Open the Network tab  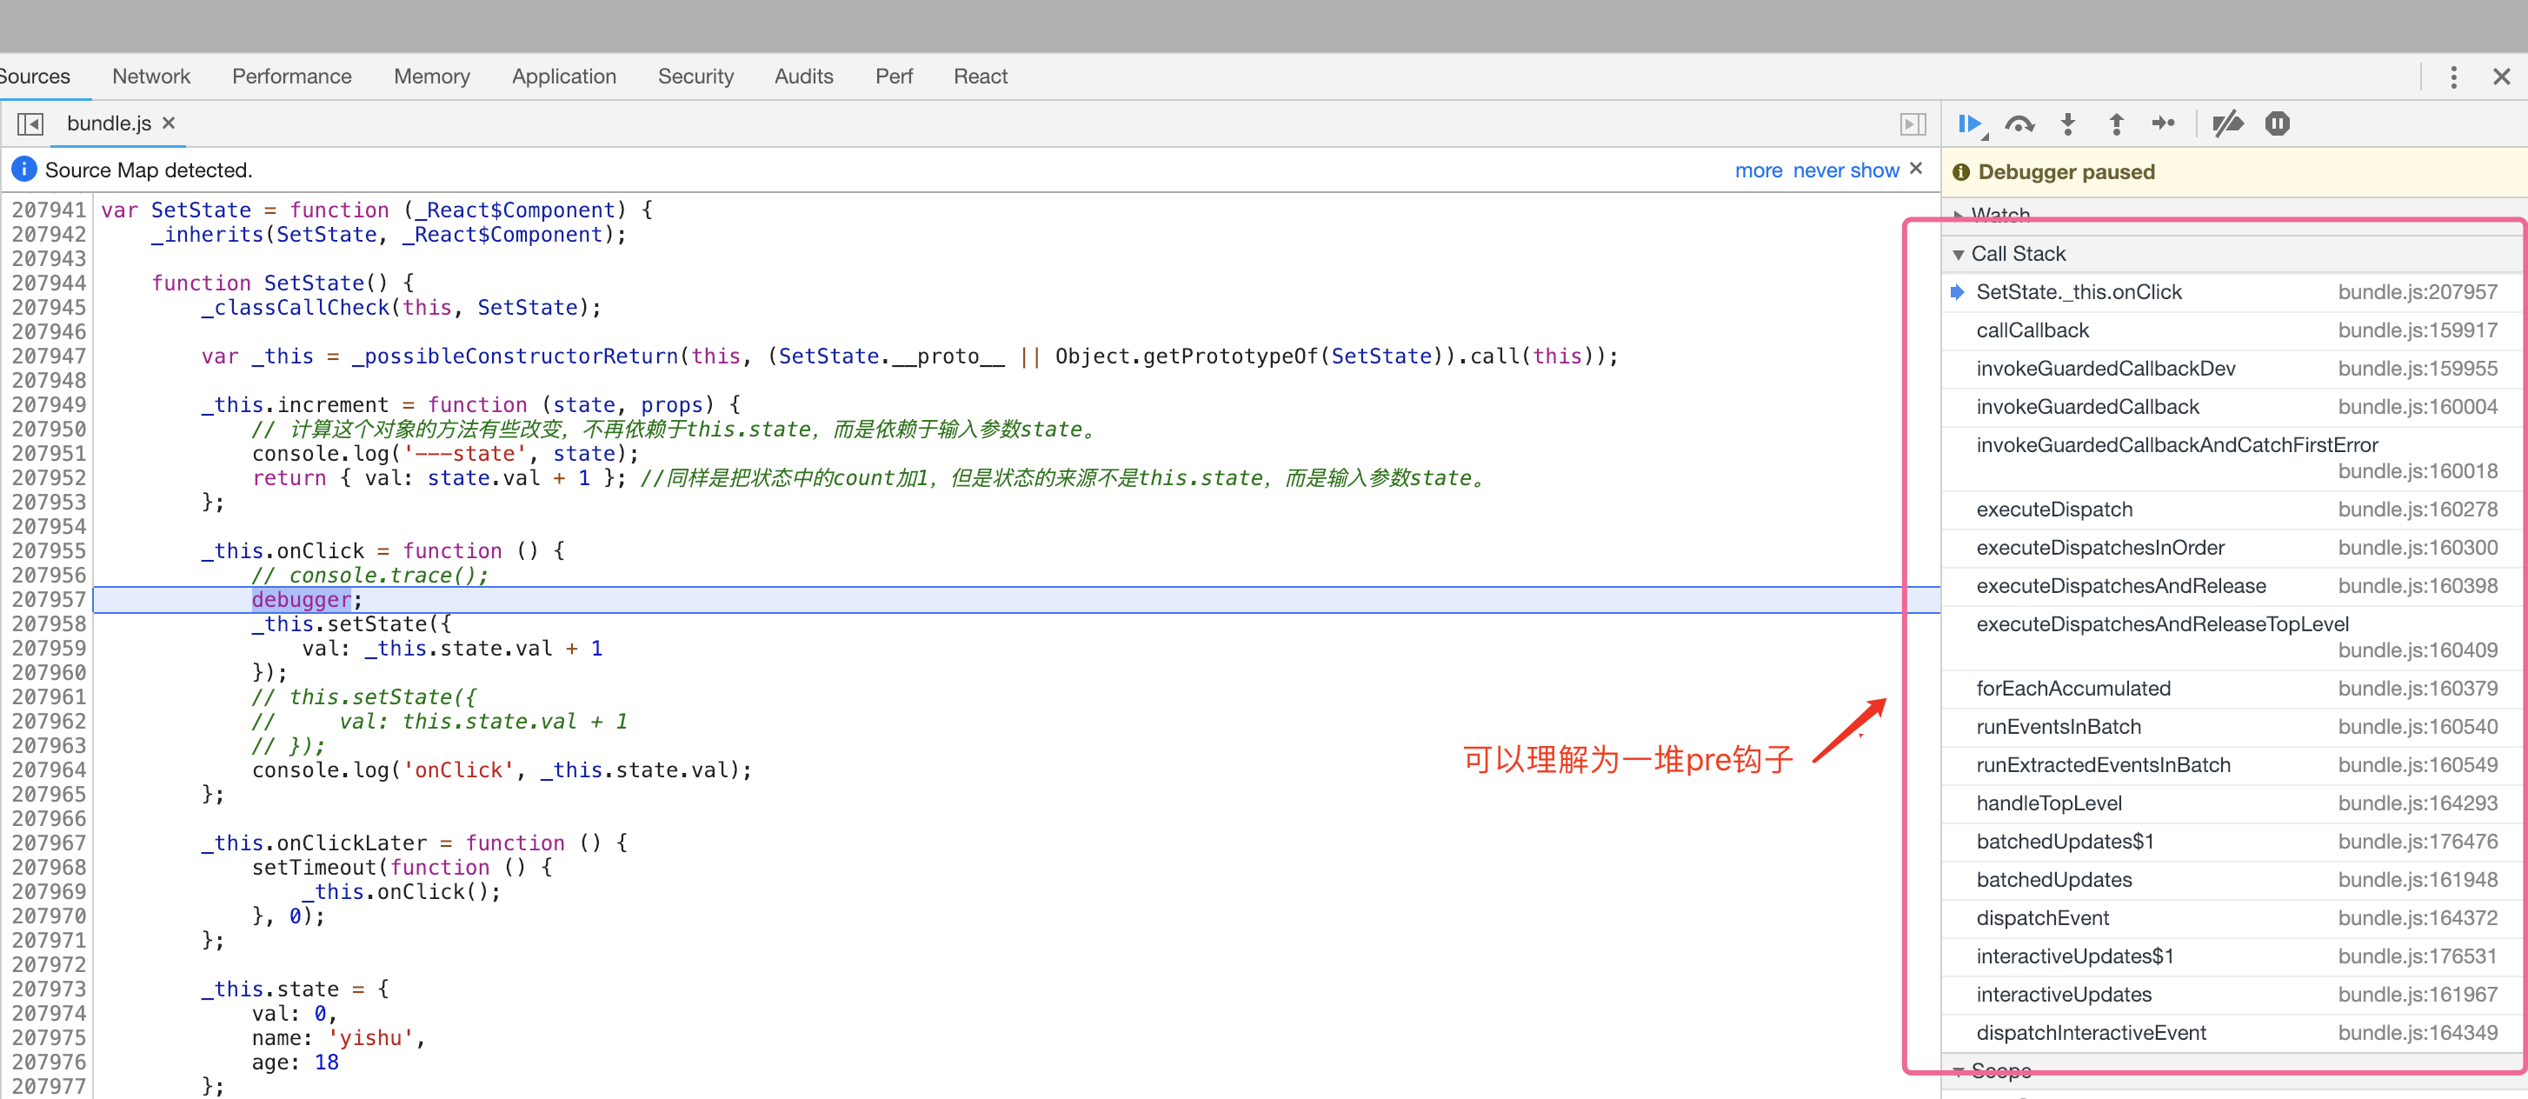click(x=151, y=77)
